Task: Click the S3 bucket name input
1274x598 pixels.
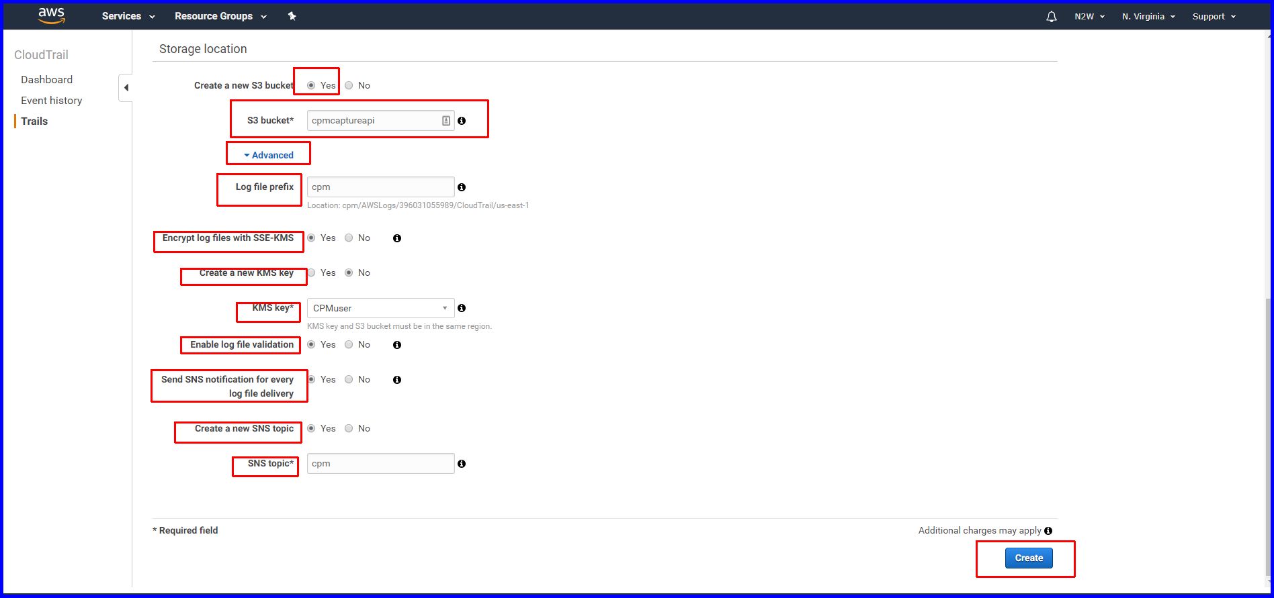Action: [x=381, y=121]
